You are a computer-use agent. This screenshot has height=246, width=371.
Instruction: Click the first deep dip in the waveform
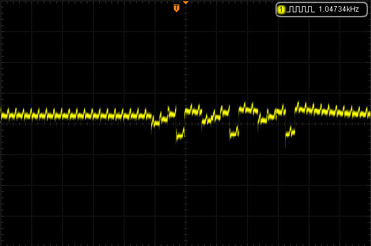click(180, 134)
